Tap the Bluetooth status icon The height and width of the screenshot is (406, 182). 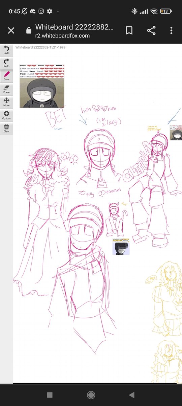click(x=134, y=11)
